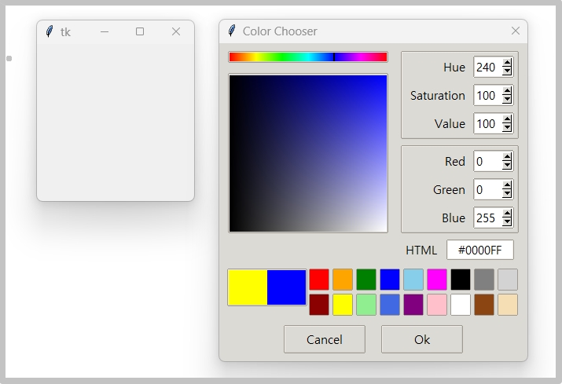Choose the light gray palette swatch

tap(508, 280)
